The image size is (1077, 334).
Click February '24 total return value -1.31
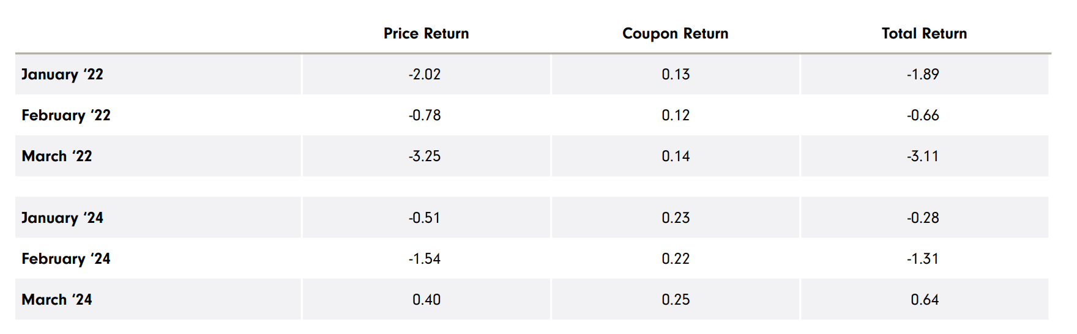point(923,259)
